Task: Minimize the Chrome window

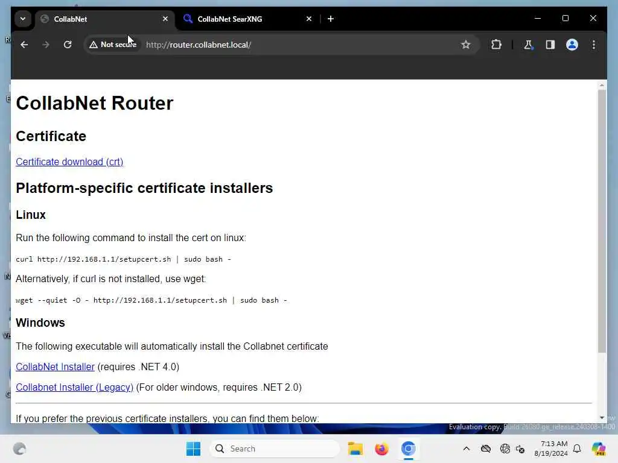Action: point(538,19)
